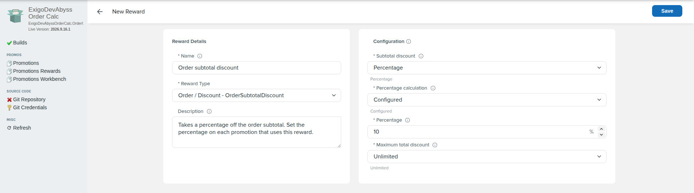Click the Configured helper text below the dropdown
This screenshot has height=193, width=694.
[381, 111]
